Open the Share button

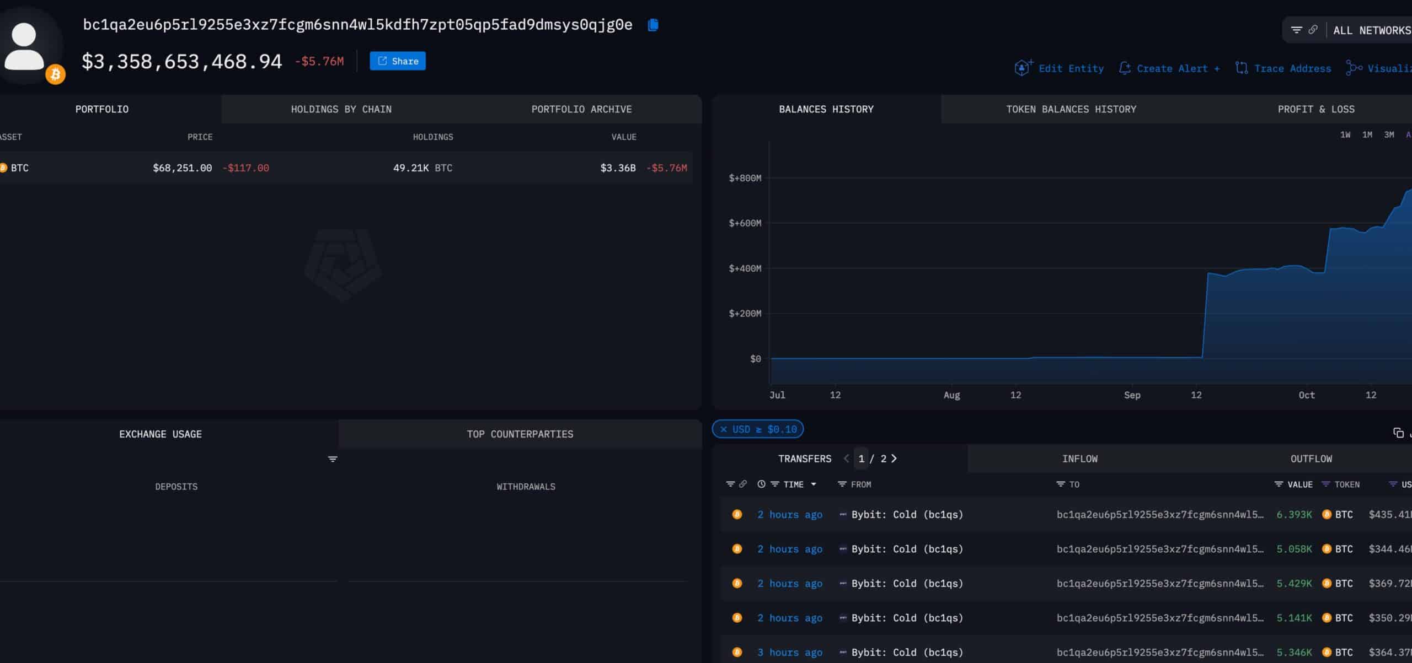point(397,61)
